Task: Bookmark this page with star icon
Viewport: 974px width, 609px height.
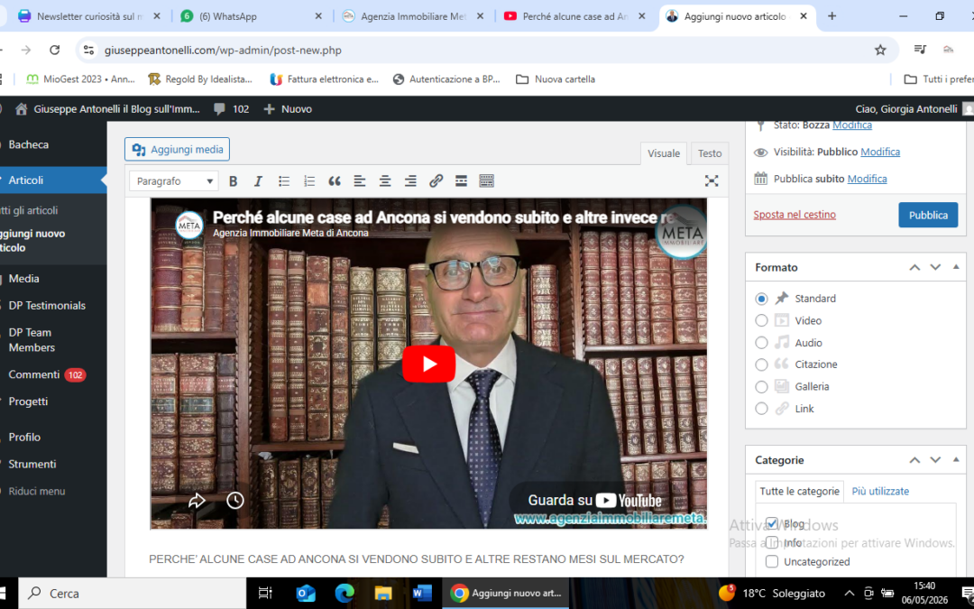Action: (880, 50)
